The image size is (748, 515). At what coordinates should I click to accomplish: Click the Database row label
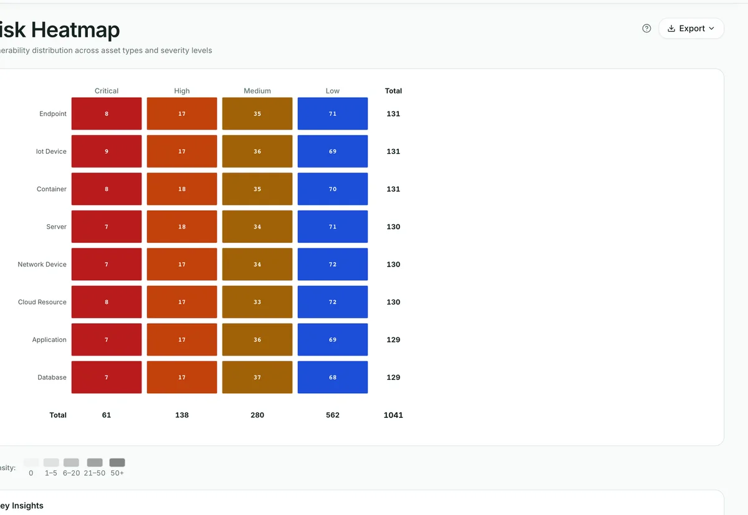[52, 377]
